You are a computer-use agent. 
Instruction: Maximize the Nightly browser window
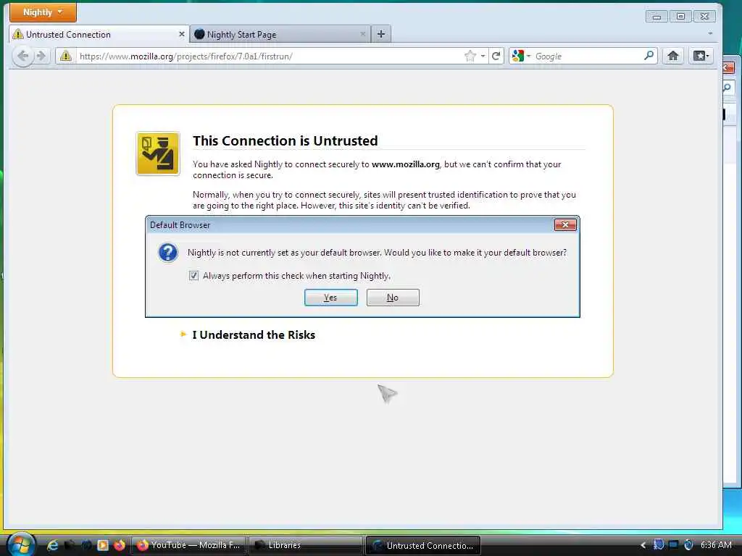[x=680, y=17]
